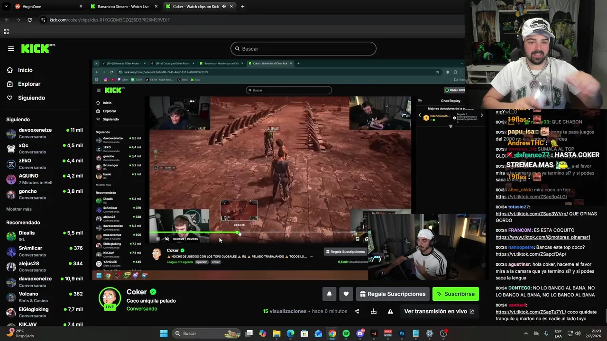
Task: Open Voicemeeter from the taskbar
Action: [x=388, y=333]
